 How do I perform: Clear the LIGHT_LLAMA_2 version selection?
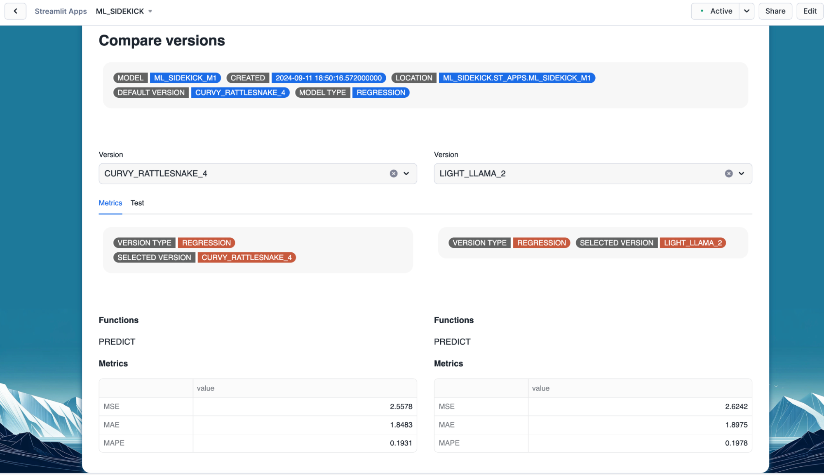(729, 174)
